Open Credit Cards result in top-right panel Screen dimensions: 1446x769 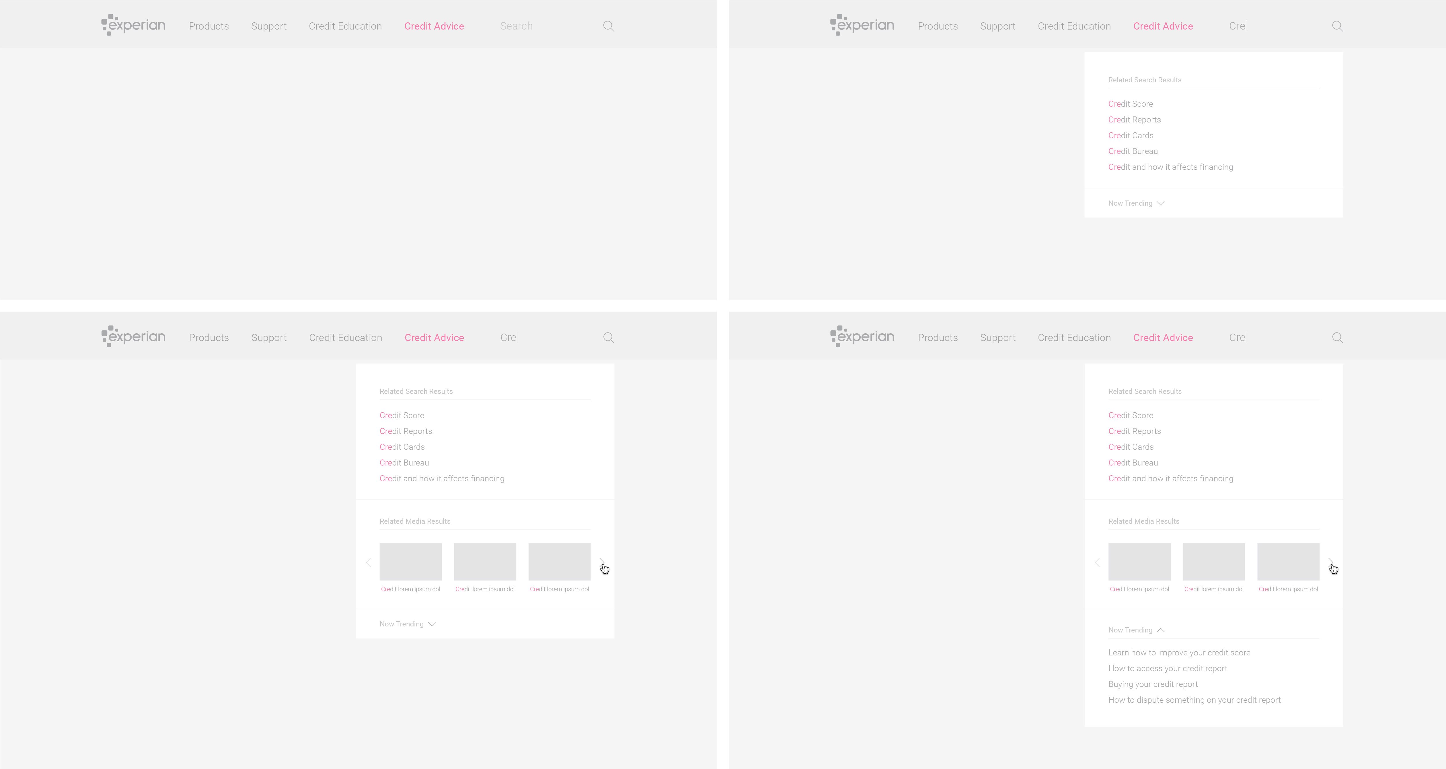tap(1131, 135)
